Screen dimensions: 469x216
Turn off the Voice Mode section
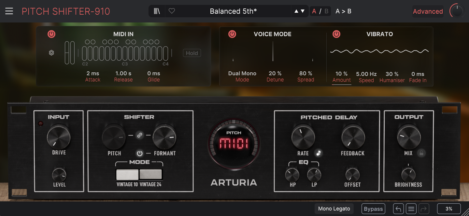[x=232, y=34]
